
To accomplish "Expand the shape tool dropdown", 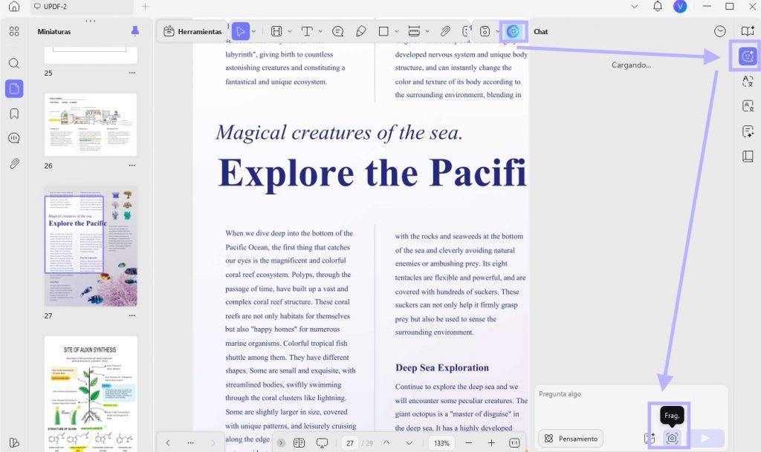I will coord(397,31).
